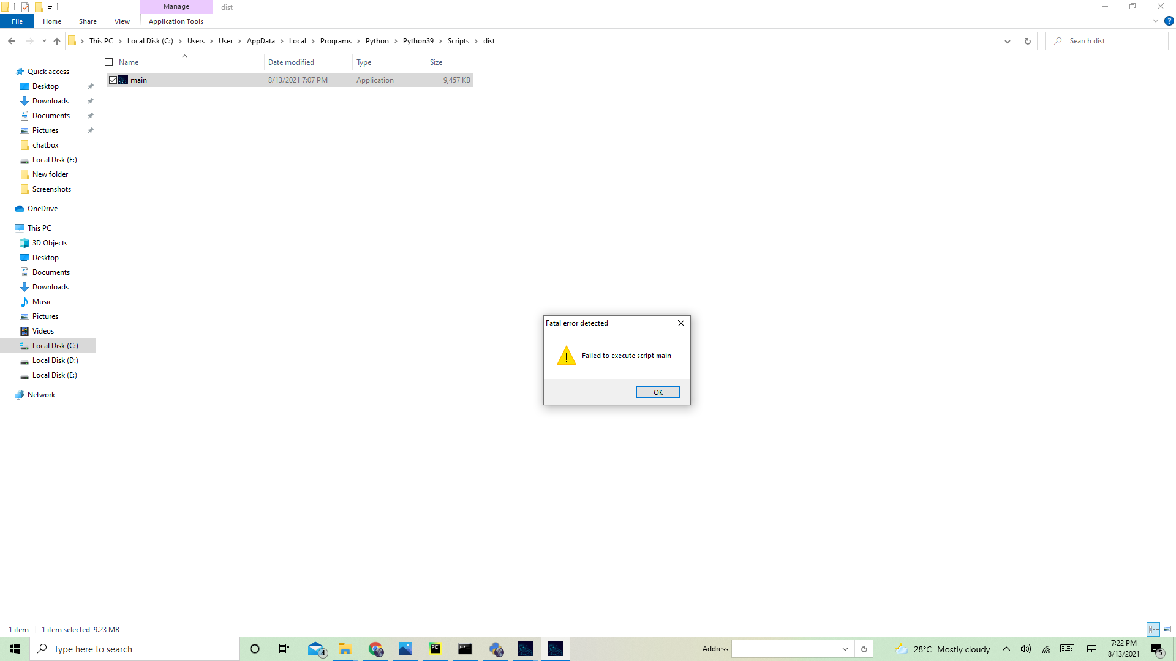Switch to details view layout icon
Viewport: 1176px width, 661px height.
pyautogui.click(x=1153, y=629)
